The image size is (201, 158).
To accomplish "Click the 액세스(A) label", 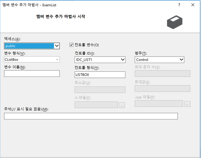I will coord(12,39).
